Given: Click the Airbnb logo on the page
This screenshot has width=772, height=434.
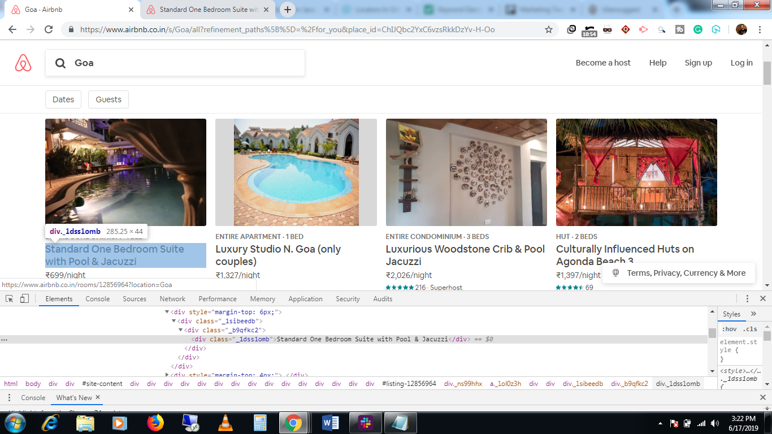Looking at the screenshot, I should (23, 63).
